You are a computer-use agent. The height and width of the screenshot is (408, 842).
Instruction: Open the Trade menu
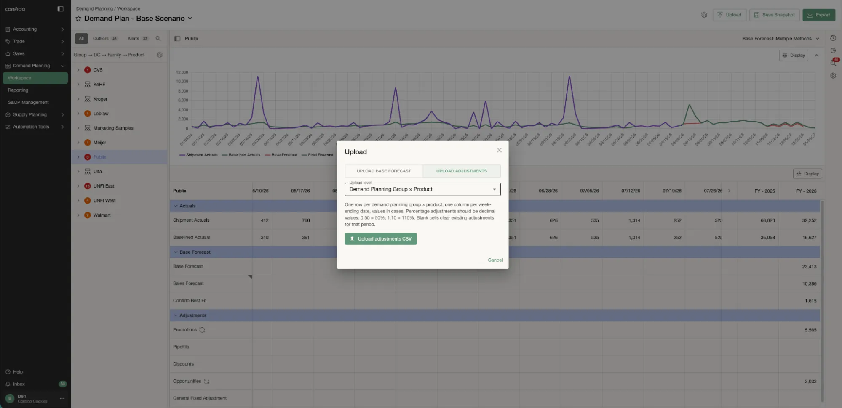(x=35, y=42)
